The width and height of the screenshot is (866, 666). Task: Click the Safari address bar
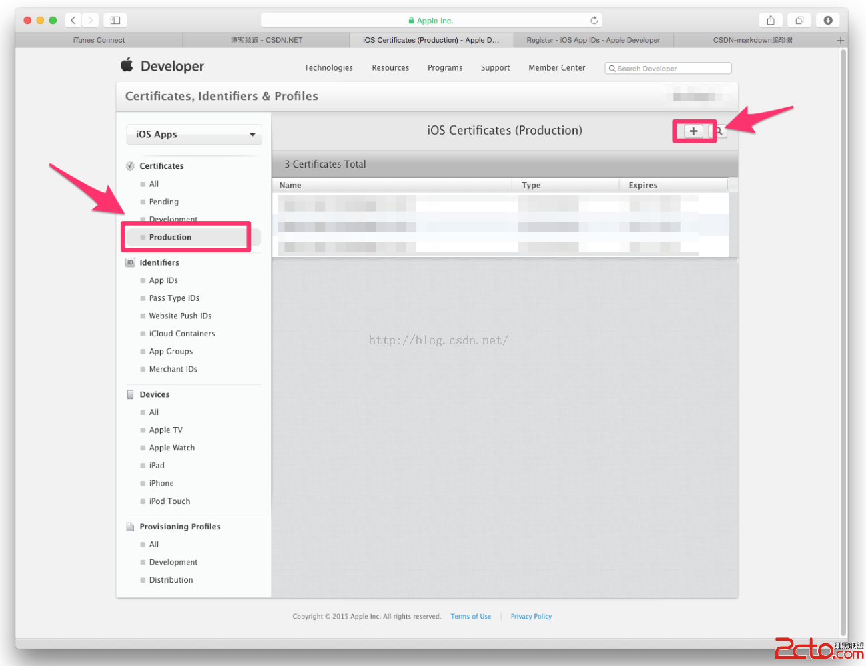tap(432, 21)
